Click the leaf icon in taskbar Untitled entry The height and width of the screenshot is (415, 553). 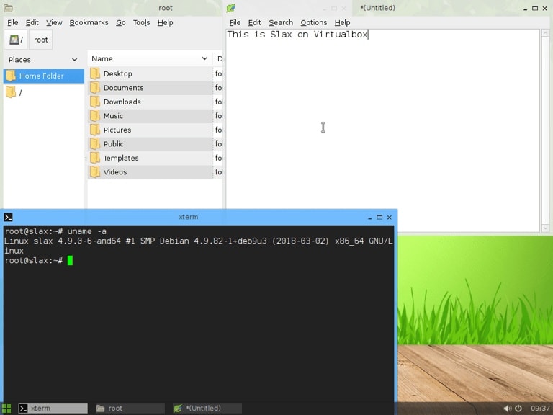(178, 409)
